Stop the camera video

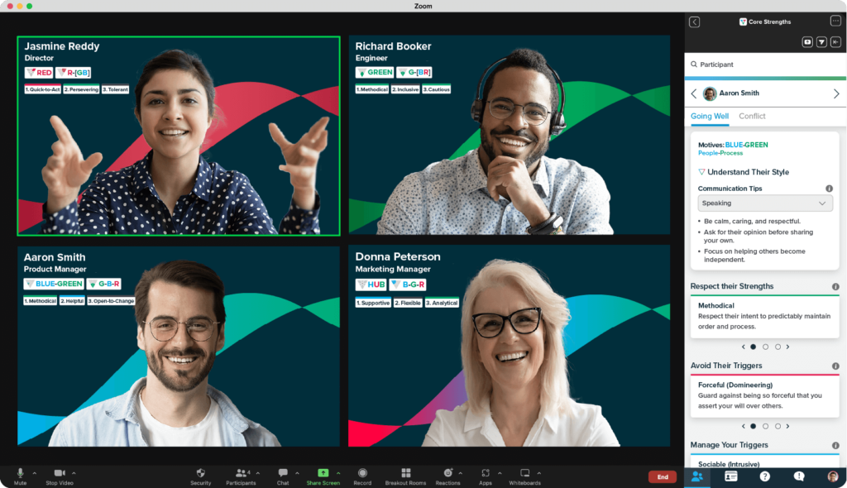pos(60,476)
